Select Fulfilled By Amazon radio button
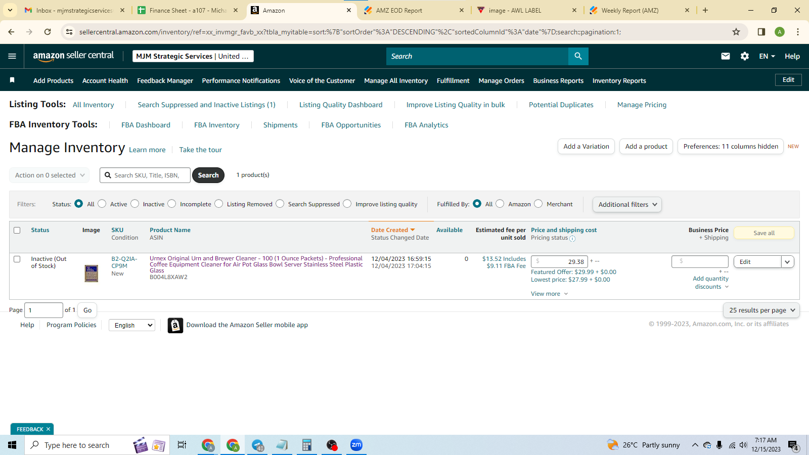This screenshot has height=455, width=809. tap(500, 204)
